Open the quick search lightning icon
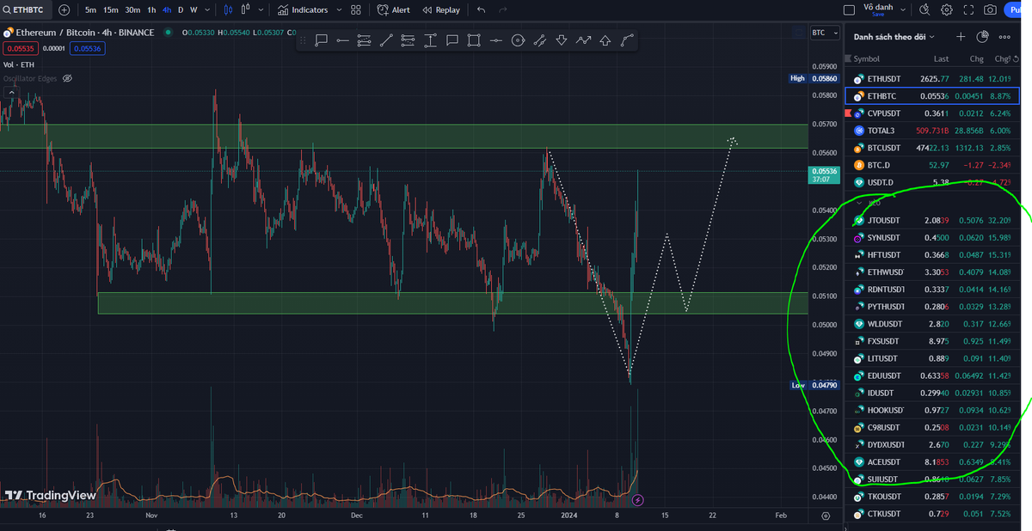 [925, 9]
